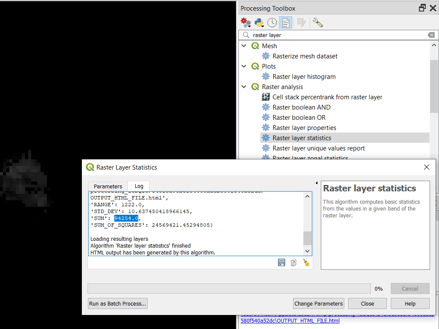Click the Python scripts icon in Processing Toolbox
Screen dimensions: 439x329
pos(258,22)
